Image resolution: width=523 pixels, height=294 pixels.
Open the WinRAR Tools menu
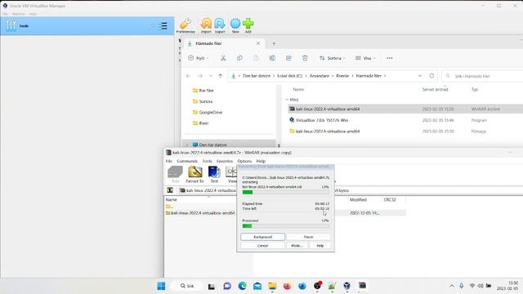tap(207, 161)
